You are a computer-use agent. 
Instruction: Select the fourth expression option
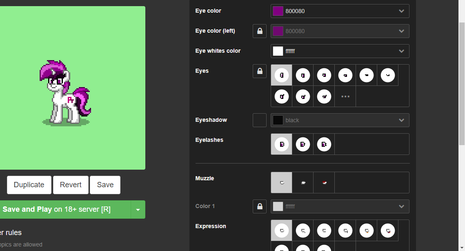345,231
